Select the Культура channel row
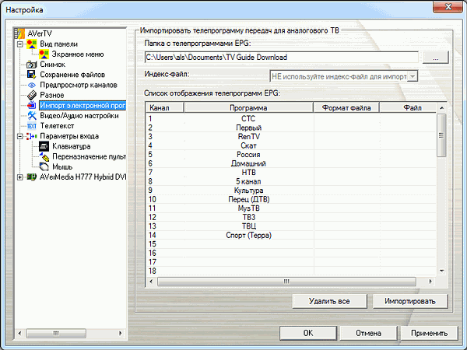The width and height of the screenshot is (467, 350). [x=291, y=191]
